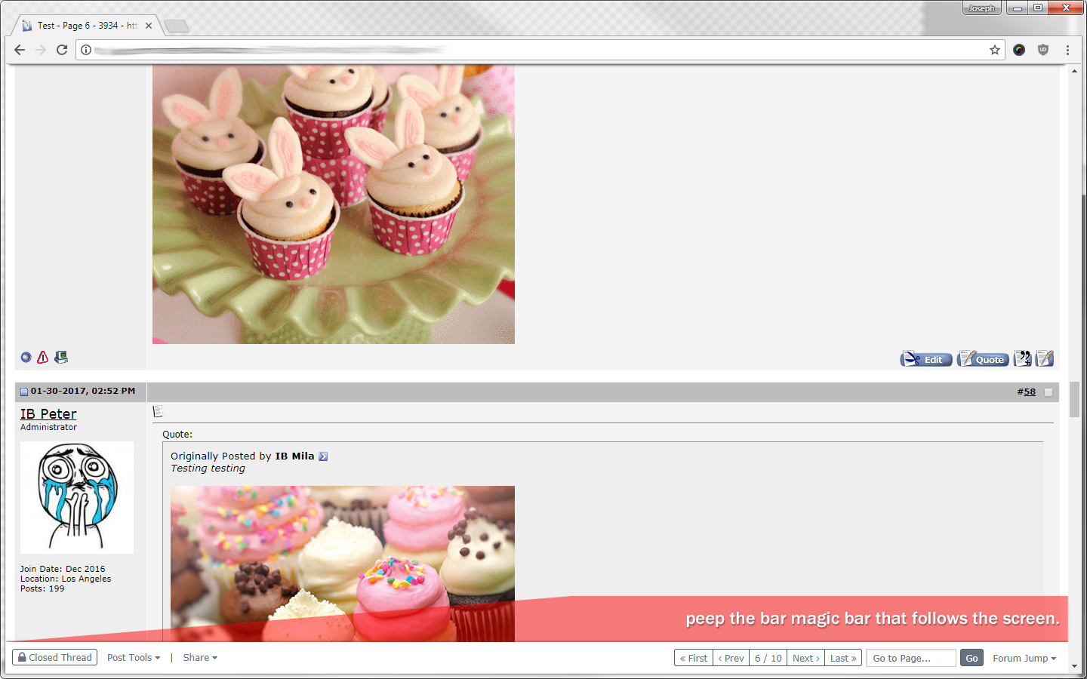Click the Go to Page input field
Screen dimensions: 1087x679
tap(910, 658)
